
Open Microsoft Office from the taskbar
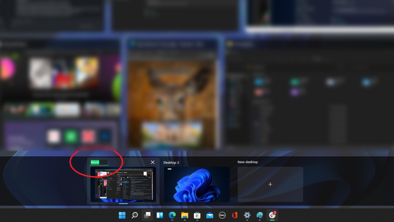[234, 215]
